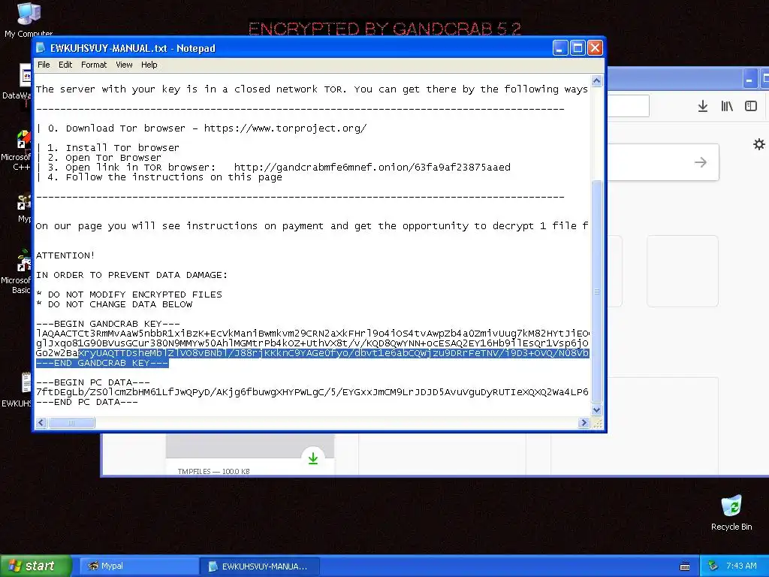Click the vertical scrollbar thumb in Notepad
The width and height of the screenshot is (769, 577).
pyautogui.click(x=597, y=291)
